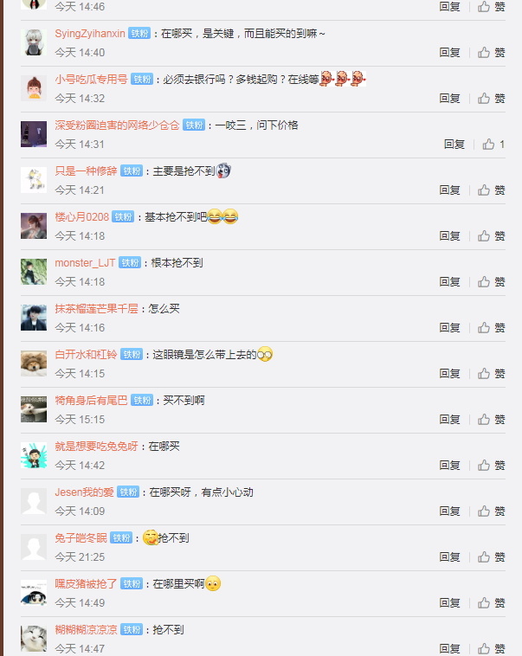Reply to 兔子皑冬眠's comment

click(x=449, y=556)
